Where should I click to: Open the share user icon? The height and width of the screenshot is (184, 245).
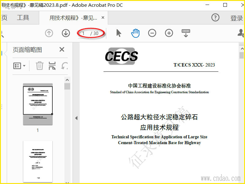[x=241, y=33]
